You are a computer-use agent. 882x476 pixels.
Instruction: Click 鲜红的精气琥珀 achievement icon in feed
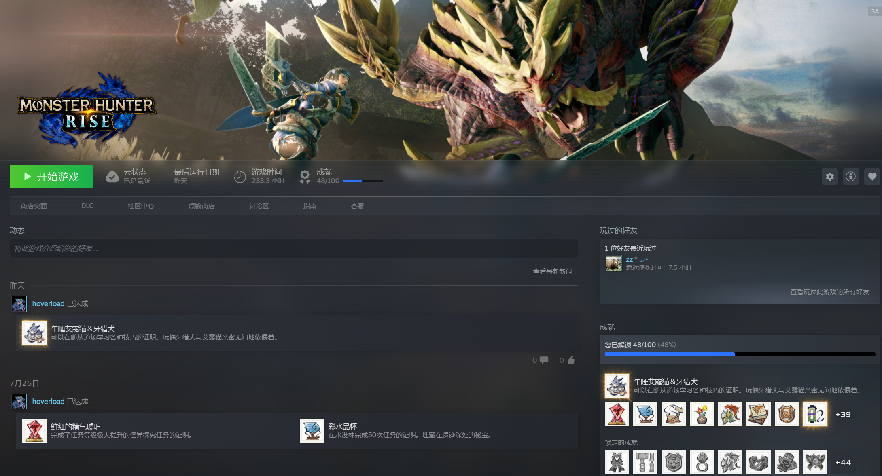[34, 431]
